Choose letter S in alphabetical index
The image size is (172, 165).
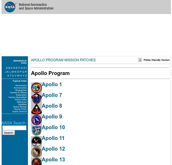8,76
